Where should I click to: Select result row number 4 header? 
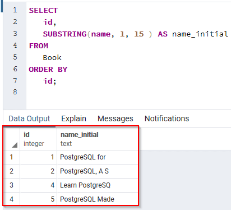[12, 199]
